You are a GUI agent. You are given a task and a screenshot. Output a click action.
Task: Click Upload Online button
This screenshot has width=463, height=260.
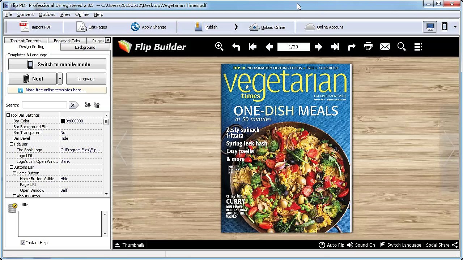267,27
